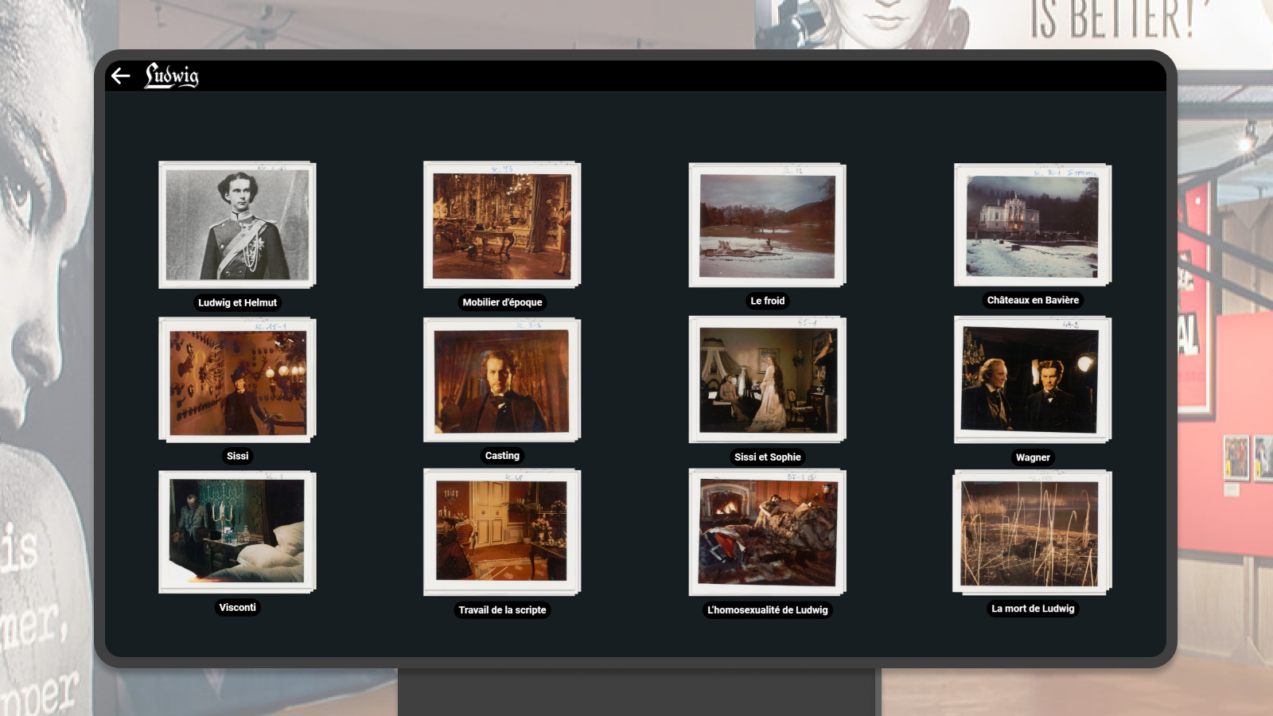Click the Ludwig logo title
Screen dimensions: 1273x716
[172, 76]
